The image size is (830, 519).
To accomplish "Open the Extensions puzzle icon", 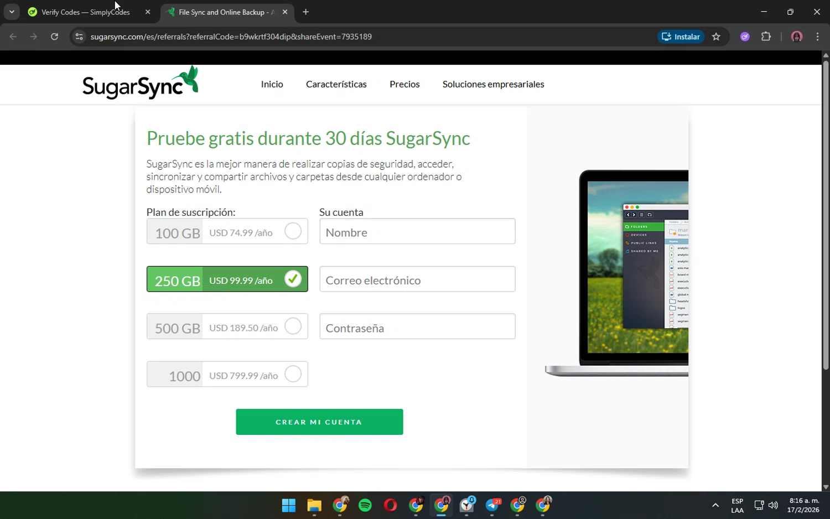I will [766, 37].
